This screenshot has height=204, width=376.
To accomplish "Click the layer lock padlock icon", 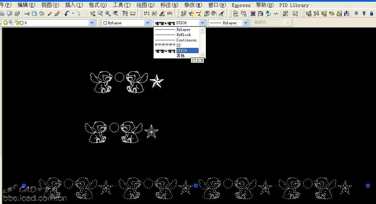I will tap(372, 14).
